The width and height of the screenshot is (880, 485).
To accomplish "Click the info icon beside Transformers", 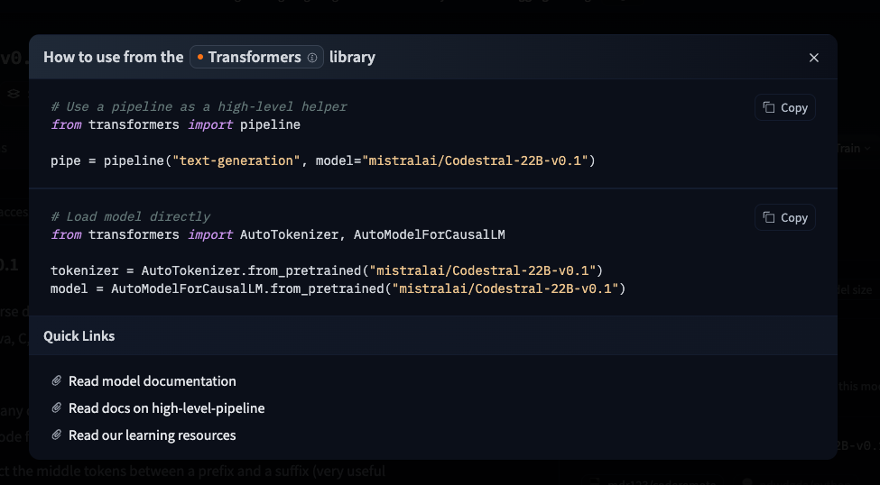I will click(x=312, y=58).
